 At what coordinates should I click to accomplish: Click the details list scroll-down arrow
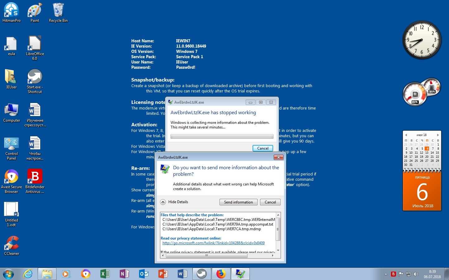click(278, 250)
